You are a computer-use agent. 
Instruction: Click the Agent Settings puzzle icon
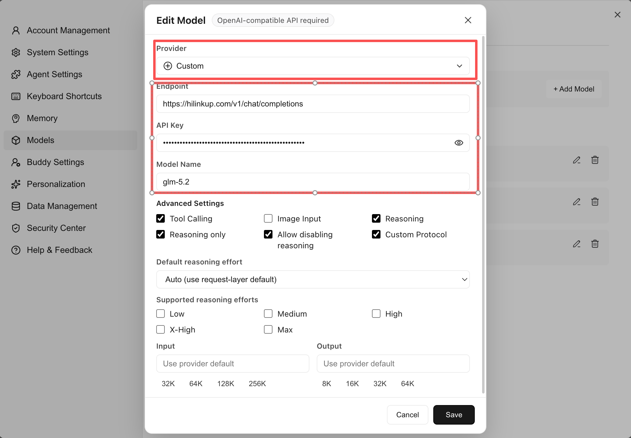(16, 74)
